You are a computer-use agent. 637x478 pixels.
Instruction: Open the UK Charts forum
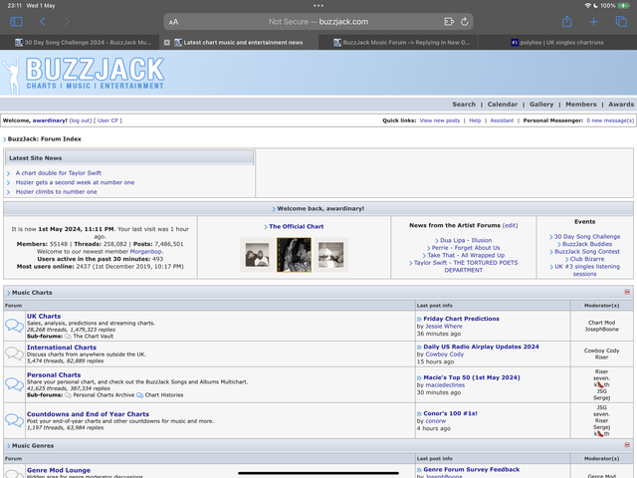point(44,316)
